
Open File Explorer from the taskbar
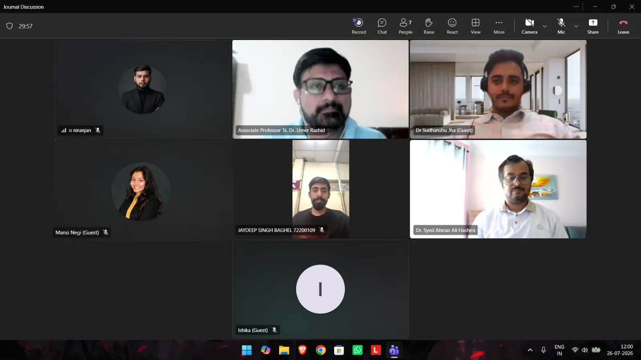284,350
